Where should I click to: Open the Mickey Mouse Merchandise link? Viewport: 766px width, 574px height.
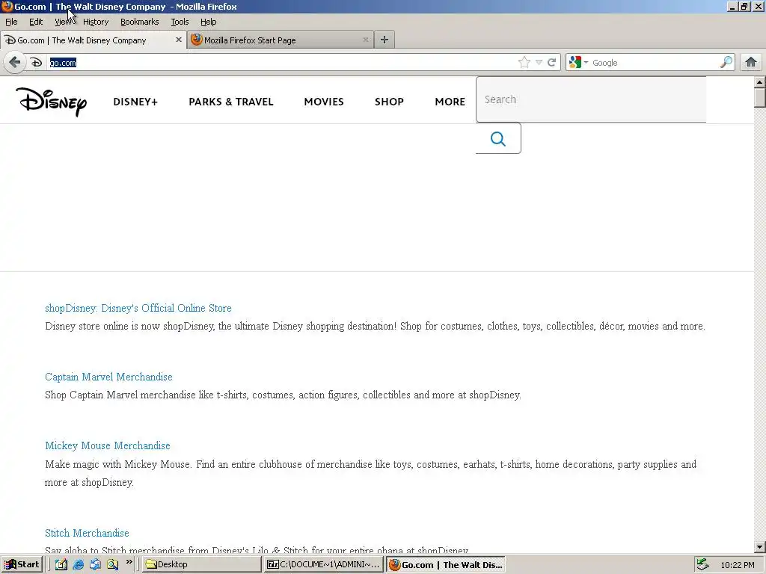(x=108, y=445)
